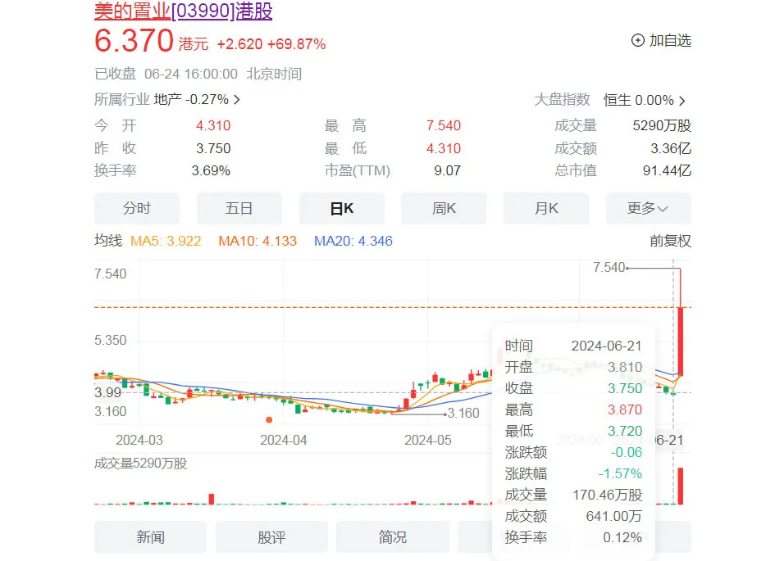Click the tooltip date 2024-06-21
784x561 pixels.
point(606,346)
